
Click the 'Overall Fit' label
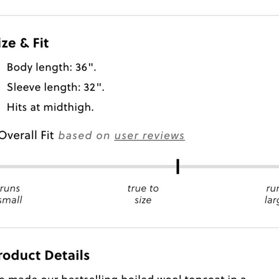(26, 135)
